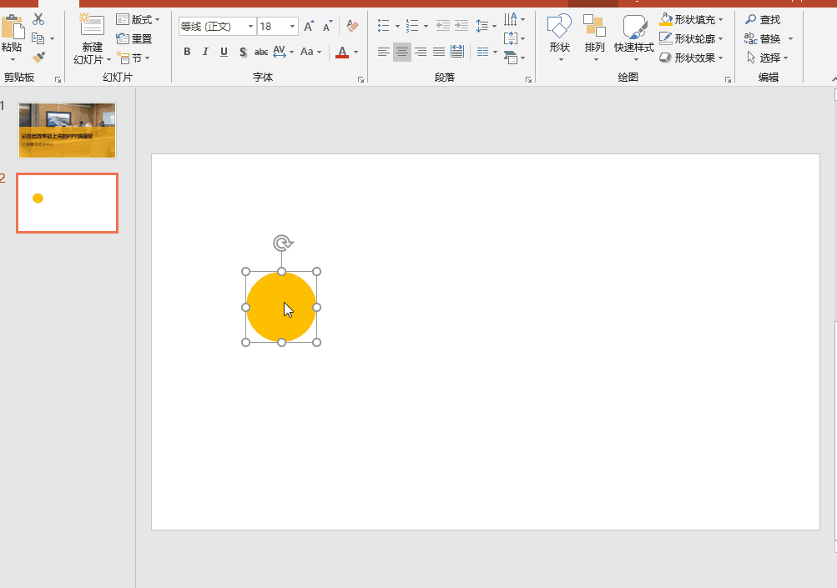This screenshot has height=588, width=837.
Task: Increase font size with larger A icon
Action: tap(309, 27)
